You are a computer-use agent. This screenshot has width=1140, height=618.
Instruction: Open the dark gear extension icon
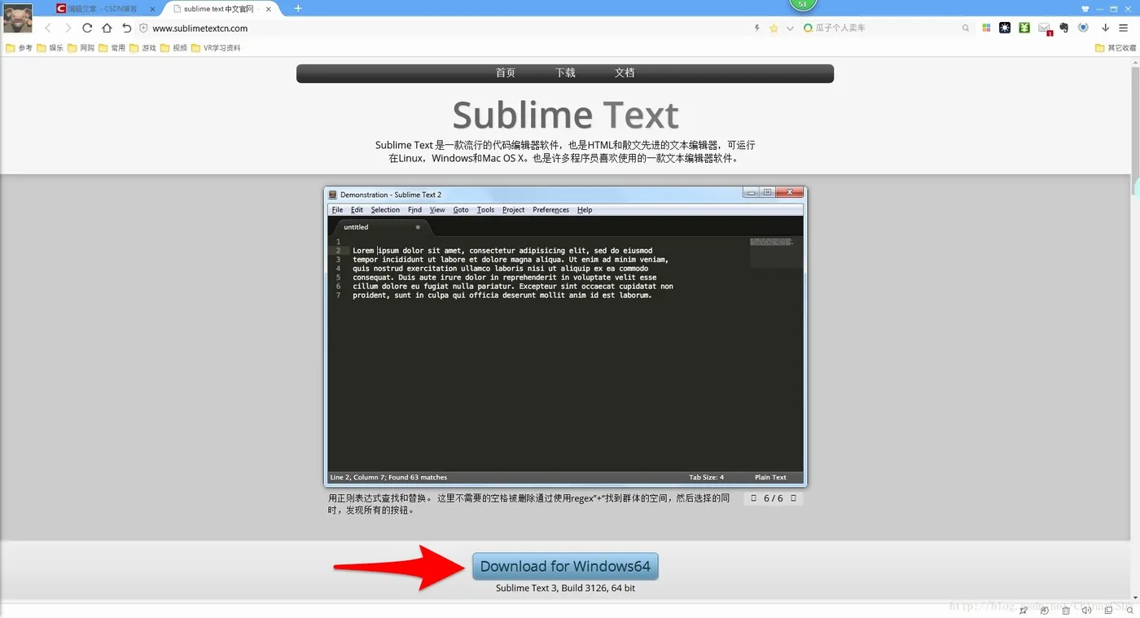pyautogui.click(x=1004, y=27)
